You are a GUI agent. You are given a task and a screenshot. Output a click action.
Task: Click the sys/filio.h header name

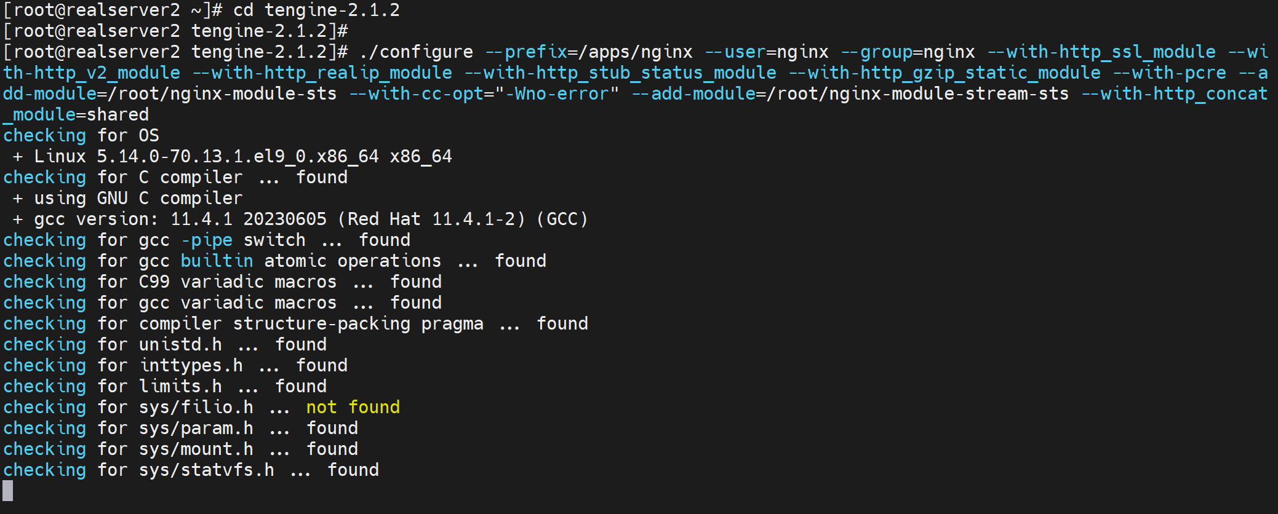(x=196, y=407)
